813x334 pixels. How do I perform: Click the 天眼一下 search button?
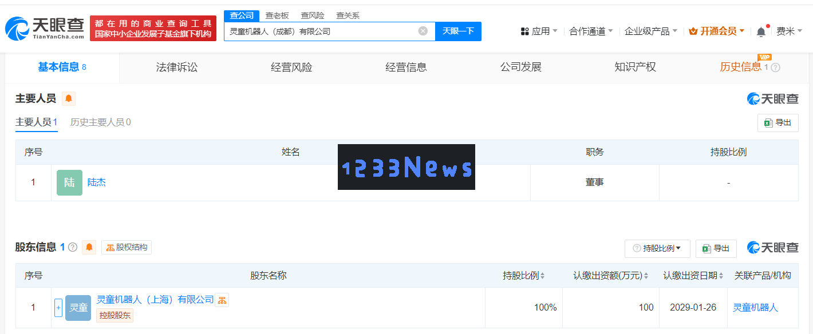click(458, 31)
